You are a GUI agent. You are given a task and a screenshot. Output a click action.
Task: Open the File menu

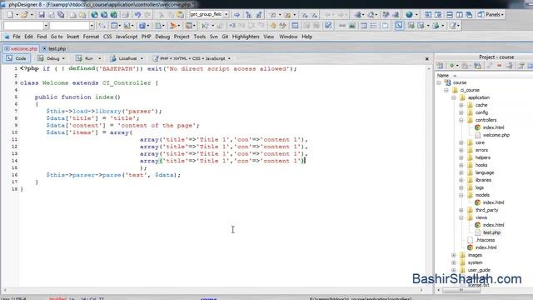17,37
